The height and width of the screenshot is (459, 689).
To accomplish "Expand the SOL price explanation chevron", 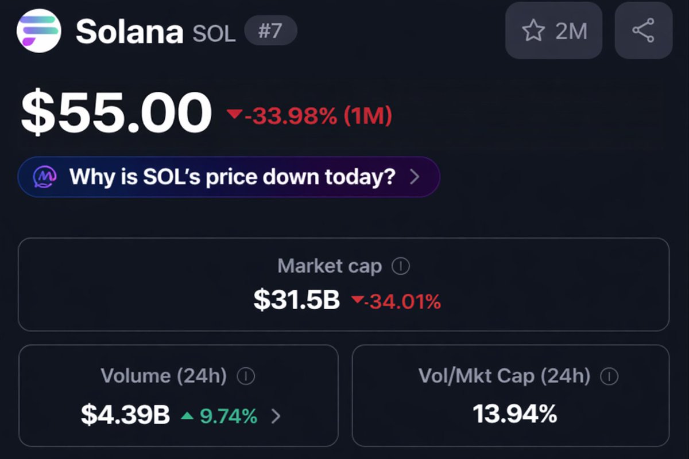I will tap(415, 177).
